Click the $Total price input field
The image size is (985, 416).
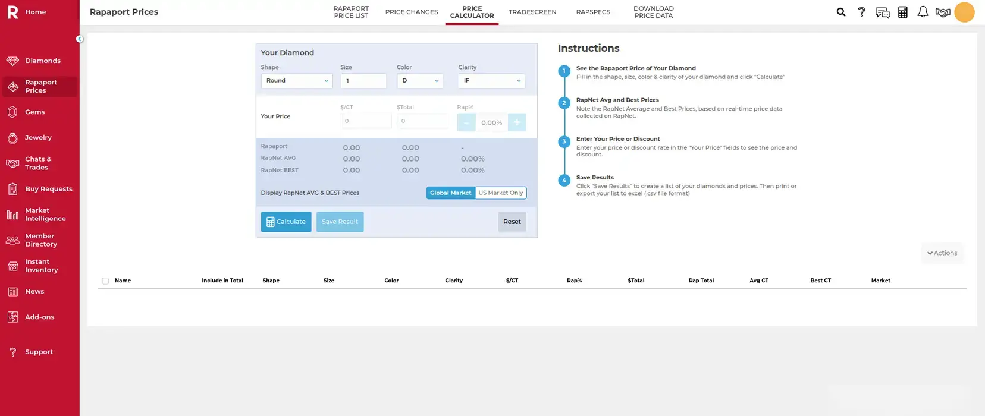coord(422,121)
